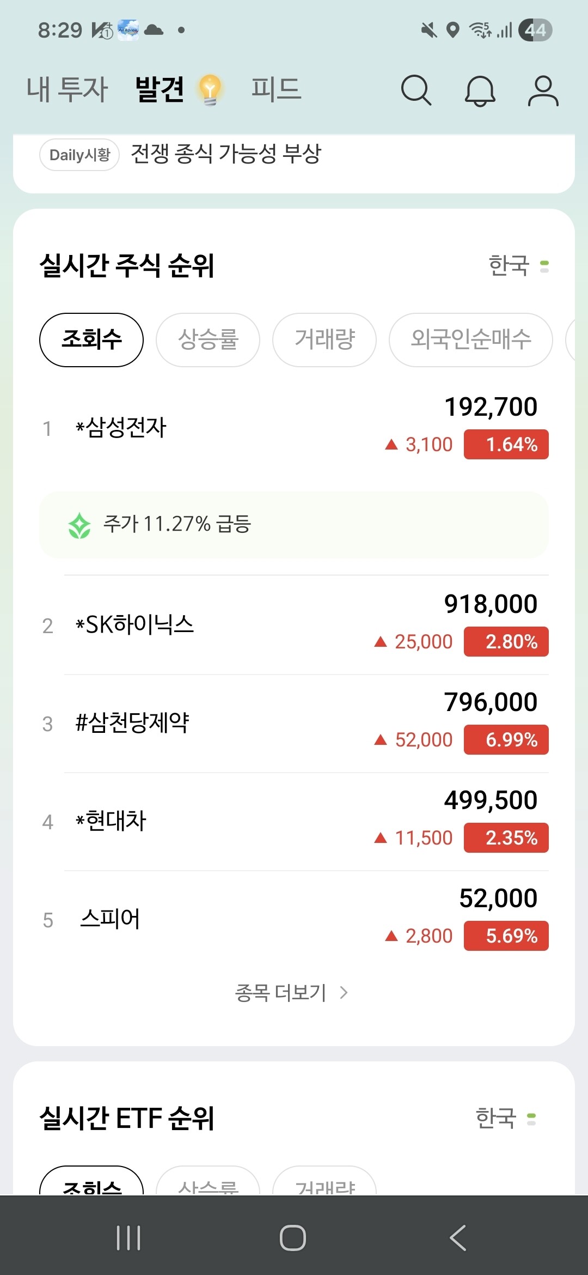
Task: Tap the green AI sparkle icon
Action: 79,525
